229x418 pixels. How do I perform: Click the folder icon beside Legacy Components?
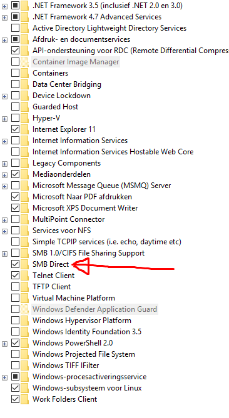pos(24,163)
